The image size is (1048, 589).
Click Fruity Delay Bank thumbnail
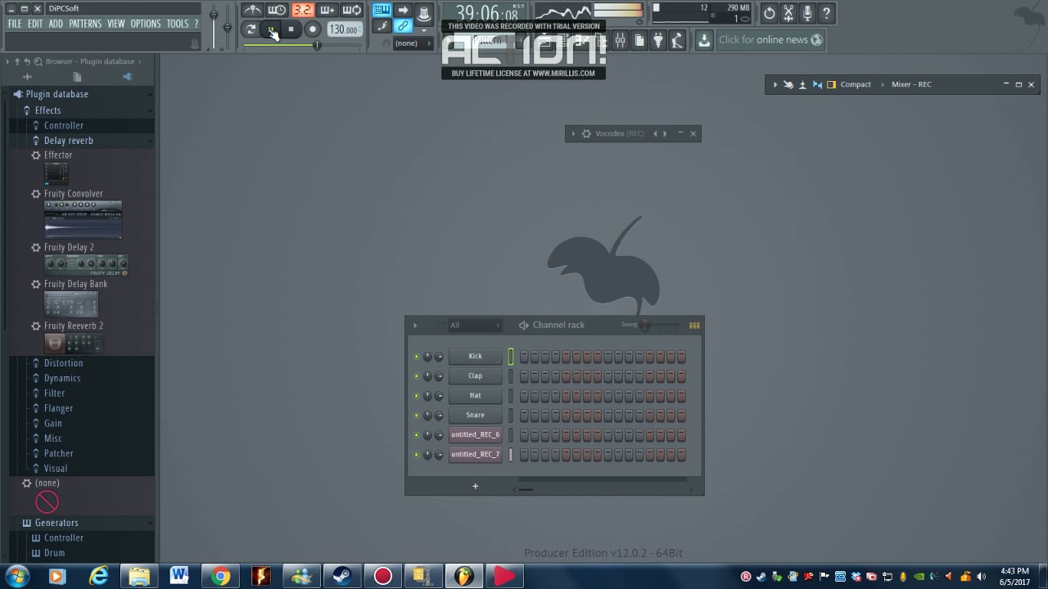click(71, 304)
